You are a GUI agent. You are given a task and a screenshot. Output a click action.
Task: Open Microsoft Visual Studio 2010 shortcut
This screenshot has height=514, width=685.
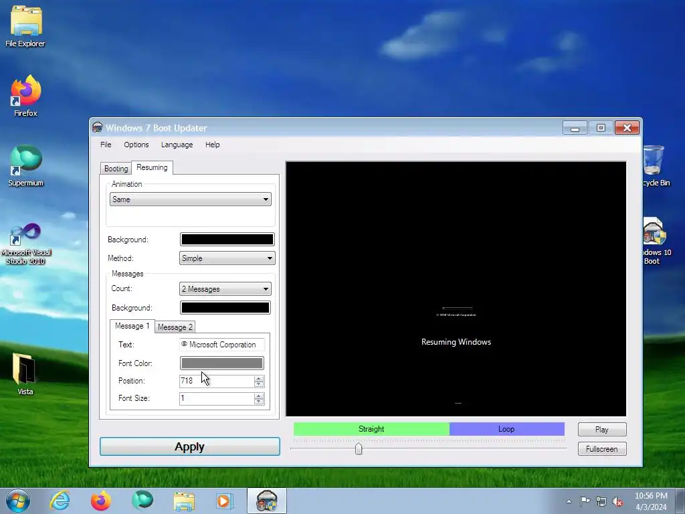(25, 244)
